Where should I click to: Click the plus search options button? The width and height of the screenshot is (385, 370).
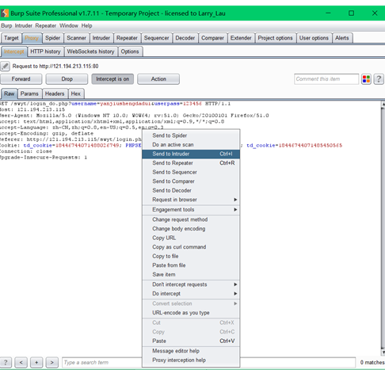(x=36, y=362)
